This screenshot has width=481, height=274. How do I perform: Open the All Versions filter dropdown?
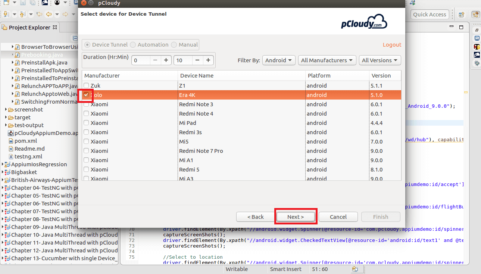(380, 60)
